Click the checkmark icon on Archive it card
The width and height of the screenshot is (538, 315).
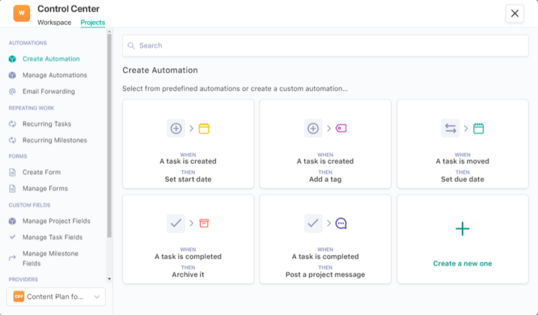[176, 223]
